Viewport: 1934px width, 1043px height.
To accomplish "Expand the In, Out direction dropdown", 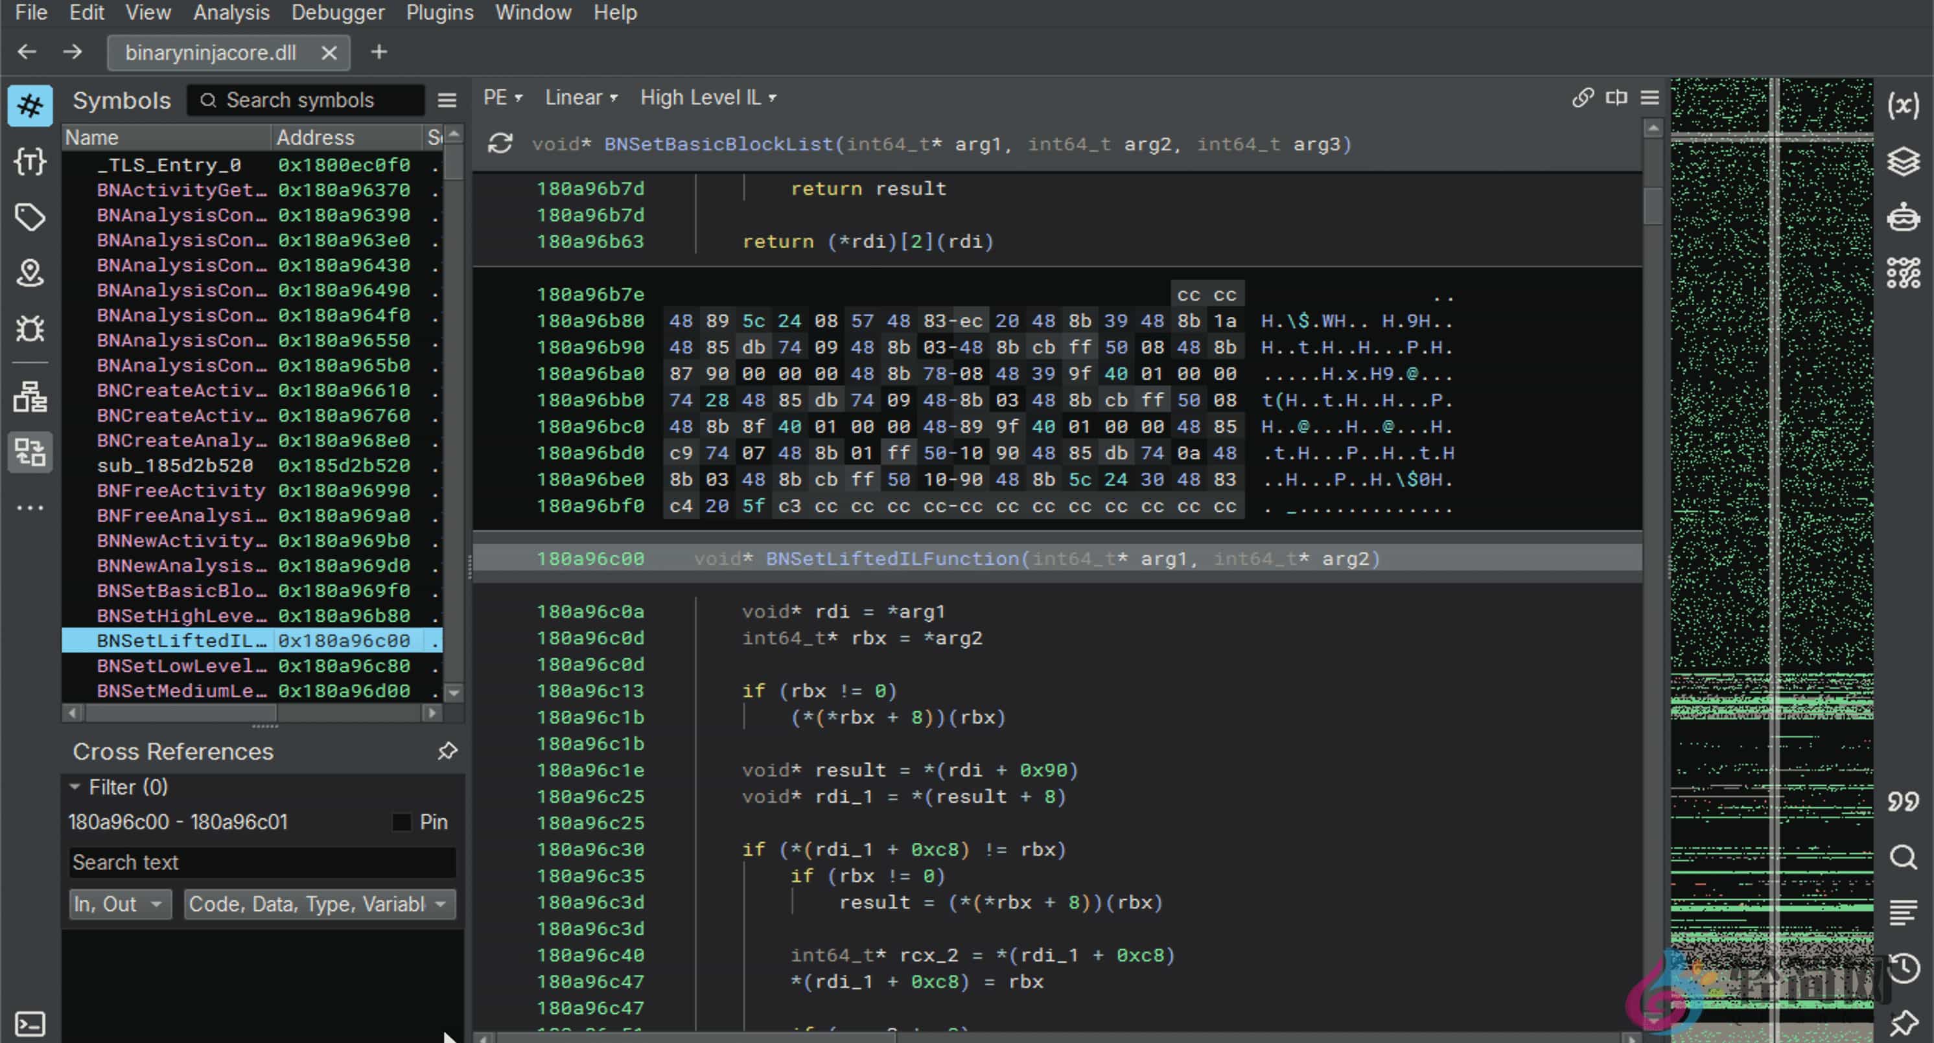I will point(119,904).
